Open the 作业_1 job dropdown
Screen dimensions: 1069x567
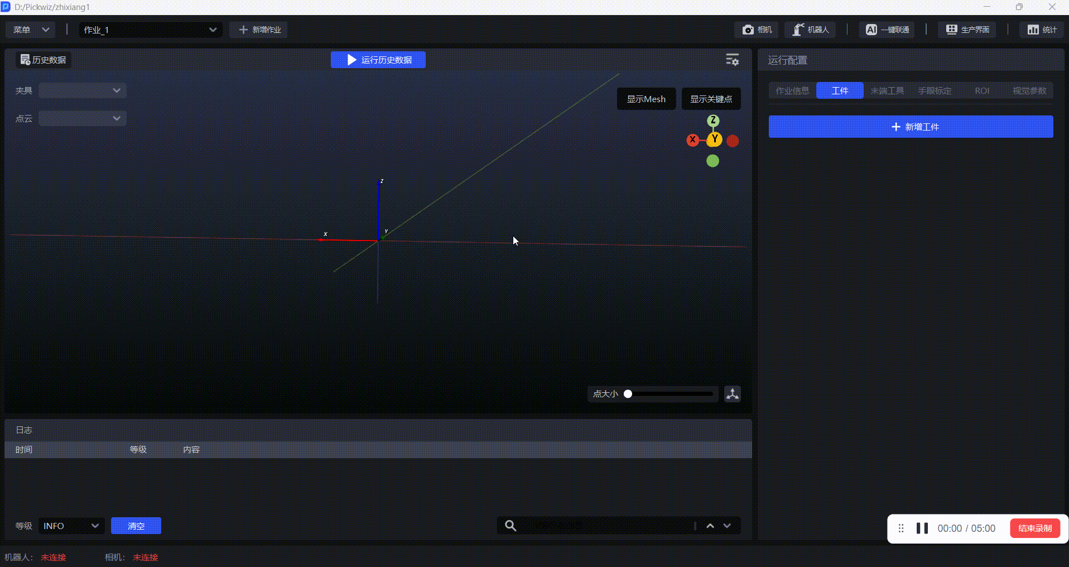tap(150, 30)
